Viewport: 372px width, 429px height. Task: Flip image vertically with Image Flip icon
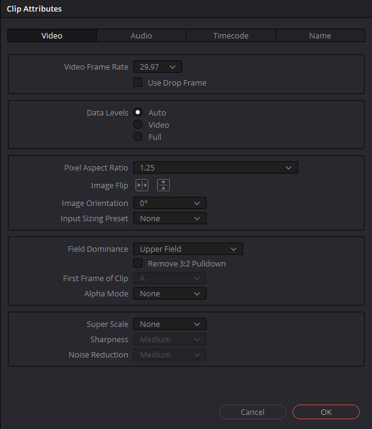point(163,185)
